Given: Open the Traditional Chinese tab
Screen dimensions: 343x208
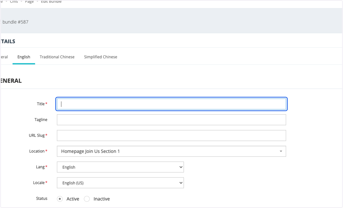Looking at the screenshot, I should 57,57.
